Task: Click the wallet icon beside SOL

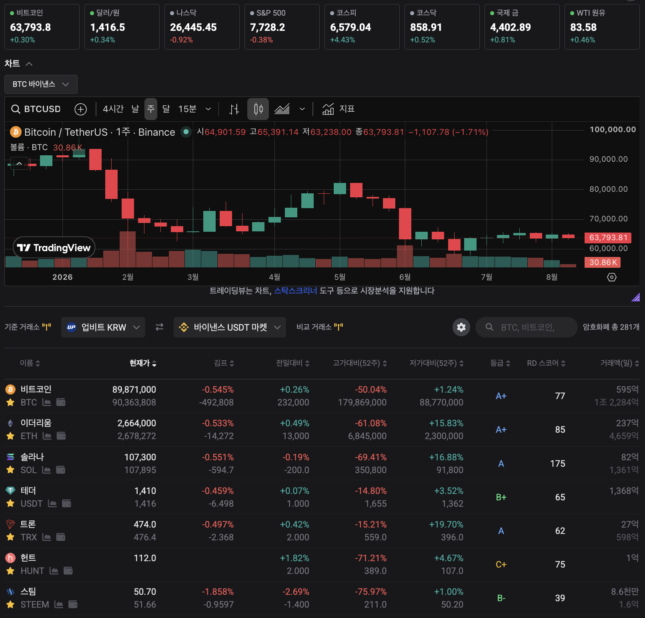Action: [60, 470]
